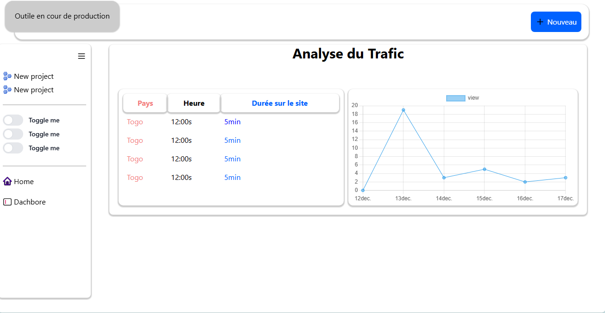Viewport: 605px width, 313px height.
Task: Click the Durée sur le site header
Action: coord(279,103)
